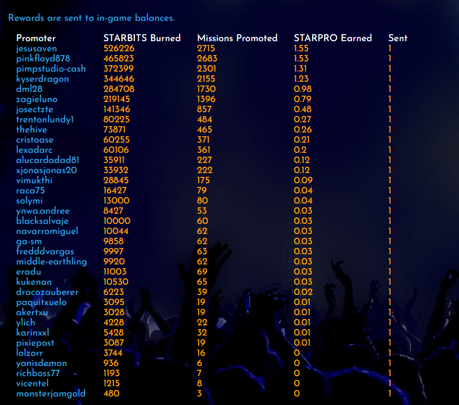Viewport: 459px width, 405px height.
Task: Click promoter zagieluno
Action: click(x=36, y=99)
